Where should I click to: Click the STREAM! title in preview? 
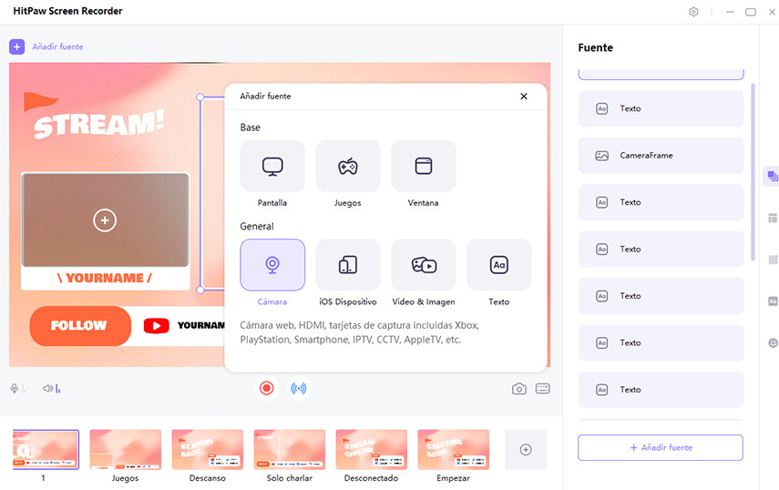pyautogui.click(x=99, y=123)
